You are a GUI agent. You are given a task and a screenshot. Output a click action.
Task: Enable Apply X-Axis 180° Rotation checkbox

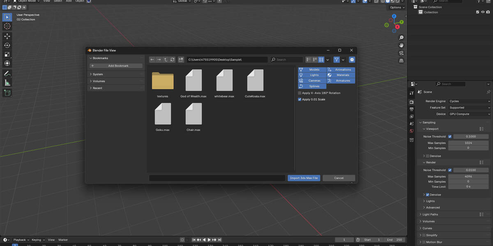click(300, 93)
